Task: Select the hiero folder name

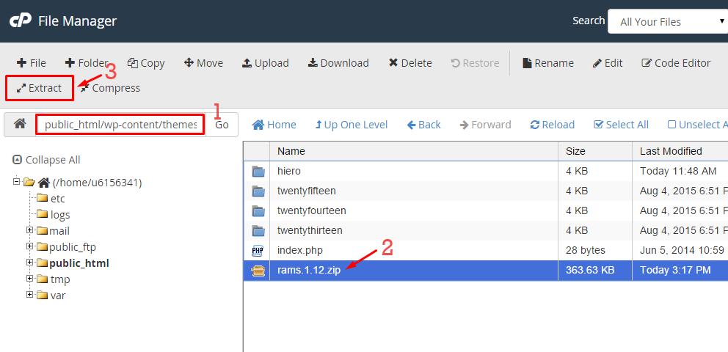Action: click(x=289, y=171)
